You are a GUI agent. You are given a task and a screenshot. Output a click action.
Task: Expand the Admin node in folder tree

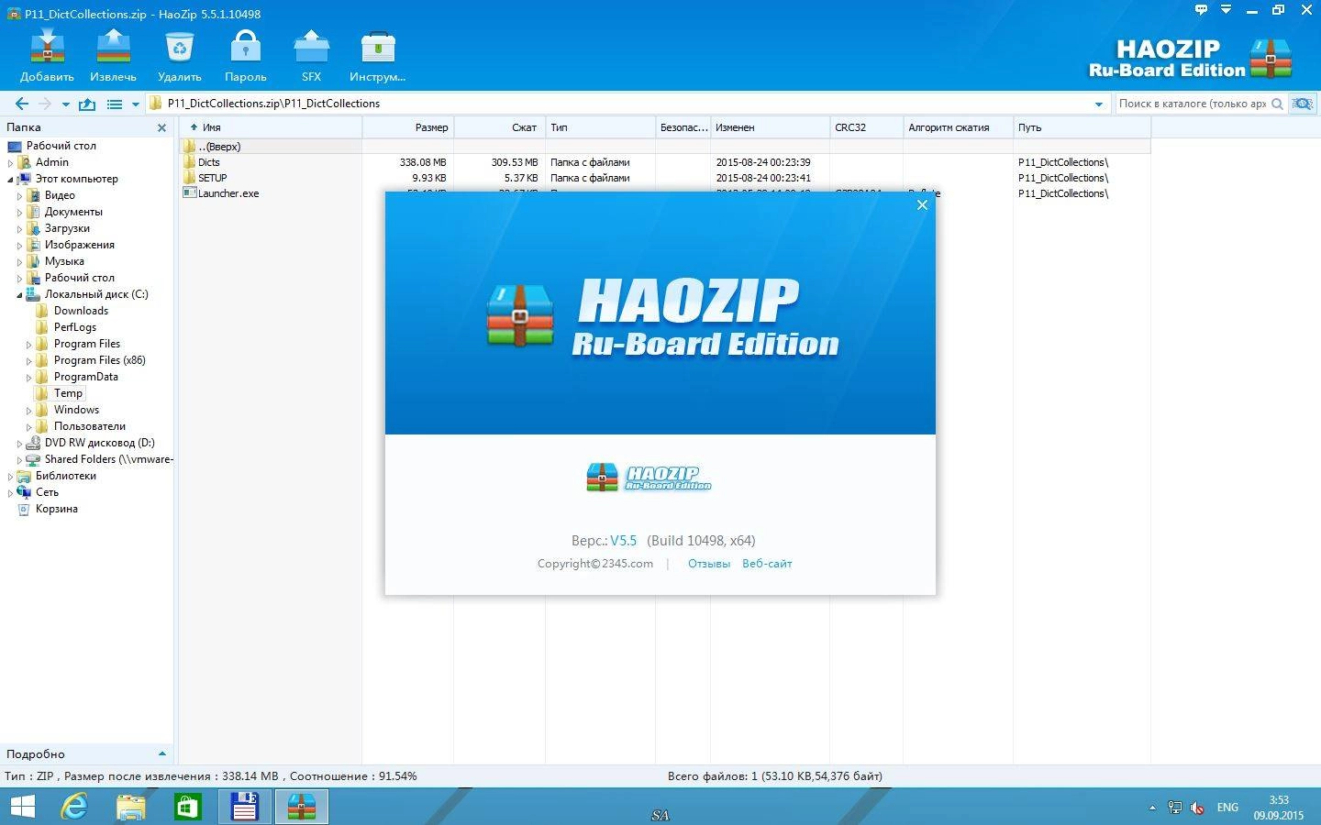(x=11, y=163)
